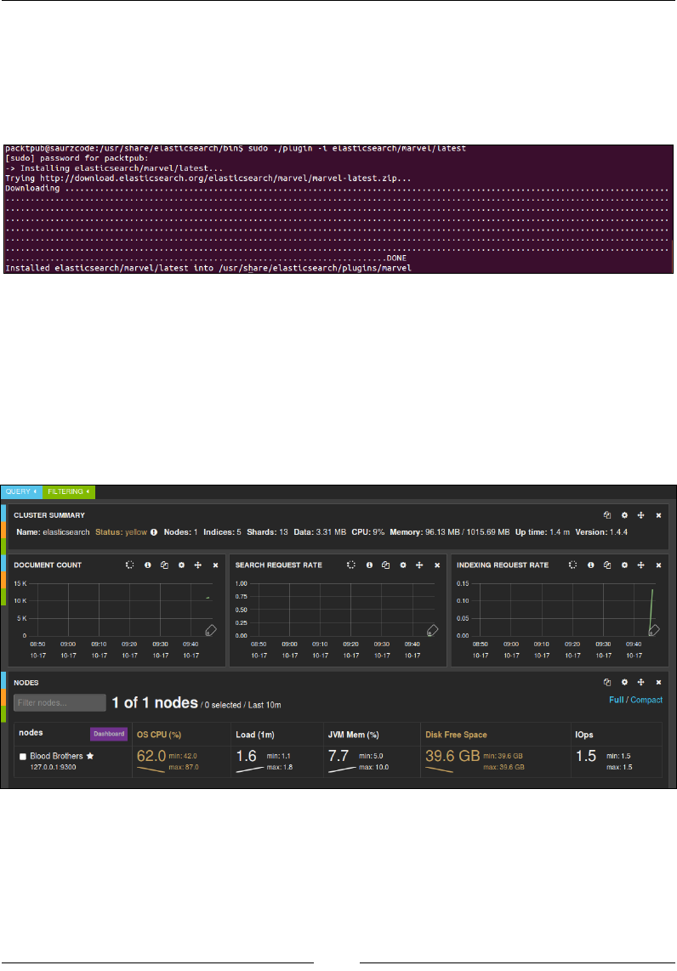Click the status info icon next to yellow
677x971 pixels.
pyautogui.click(x=154, y=532)
